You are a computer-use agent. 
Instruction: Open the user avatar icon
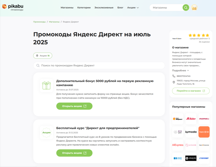(x=194, y=8)
